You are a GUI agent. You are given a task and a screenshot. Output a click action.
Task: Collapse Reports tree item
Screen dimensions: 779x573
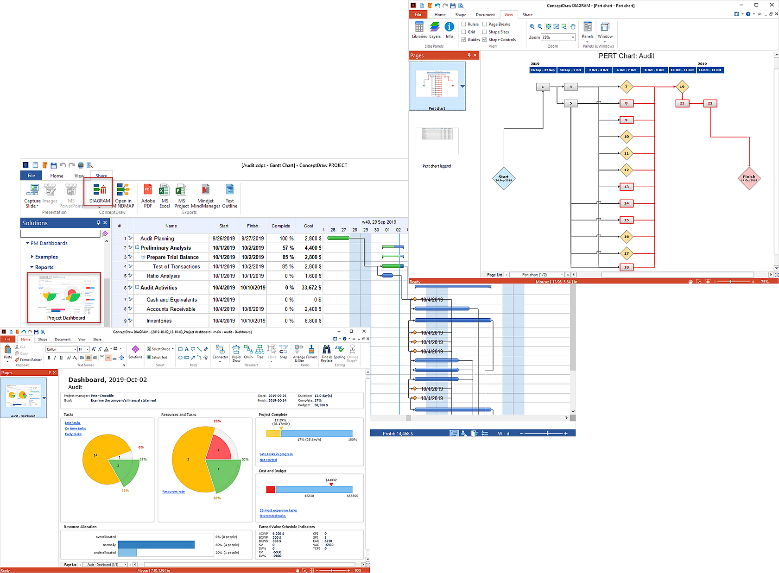click(x=32, y=267)
